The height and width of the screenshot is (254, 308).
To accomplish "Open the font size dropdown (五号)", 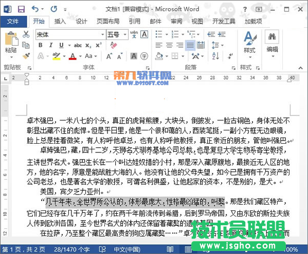I will click(125, 35).
